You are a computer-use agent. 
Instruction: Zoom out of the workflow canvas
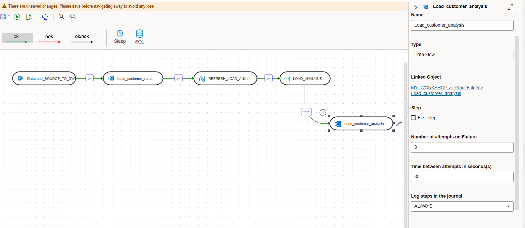73,16
